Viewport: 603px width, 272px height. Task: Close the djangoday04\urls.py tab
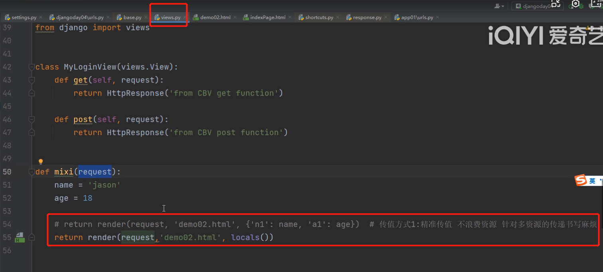[x=108, y=18]
